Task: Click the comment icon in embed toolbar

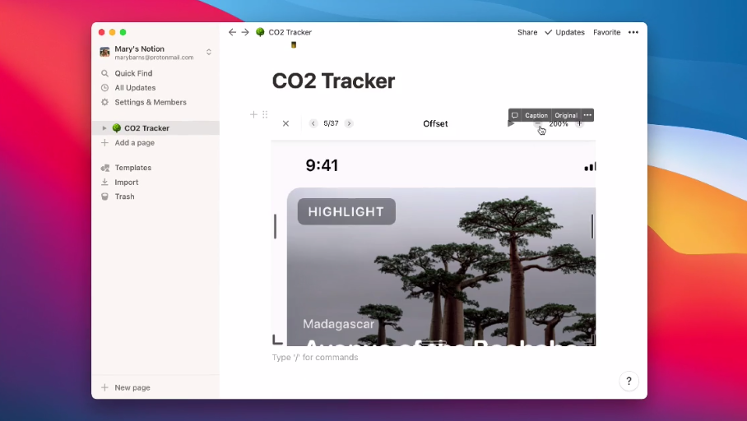Action: (x=514, y=115)
